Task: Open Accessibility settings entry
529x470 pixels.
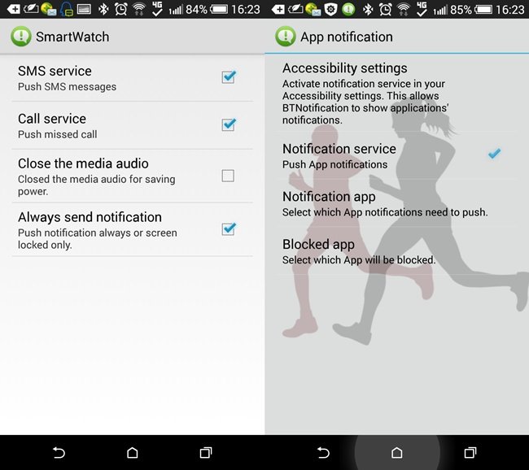Action: point(344,69)
